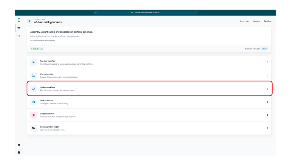Expand the Switch revision chevron
The image size is (291, 166).
[268, 102]
